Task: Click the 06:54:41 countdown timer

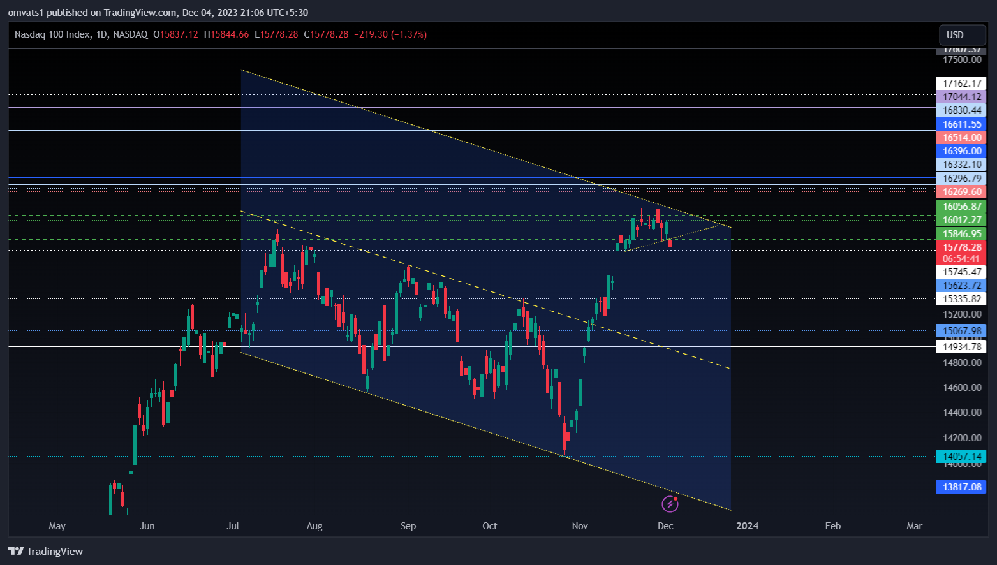Action: pos(961,259)
